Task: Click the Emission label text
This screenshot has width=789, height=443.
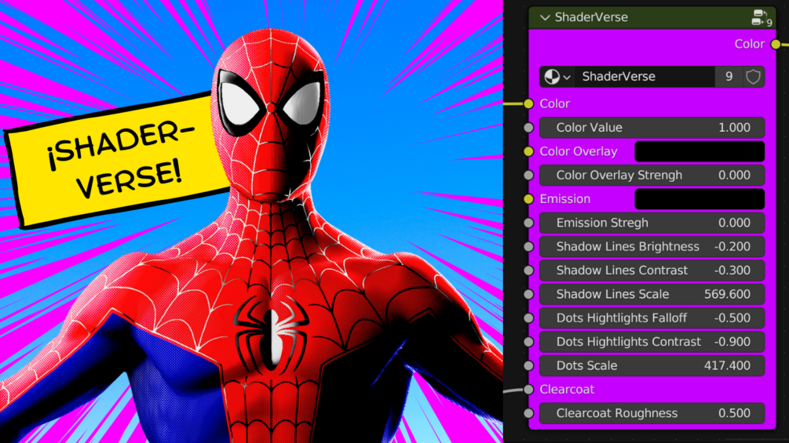Action: click(x=564, y=199)
